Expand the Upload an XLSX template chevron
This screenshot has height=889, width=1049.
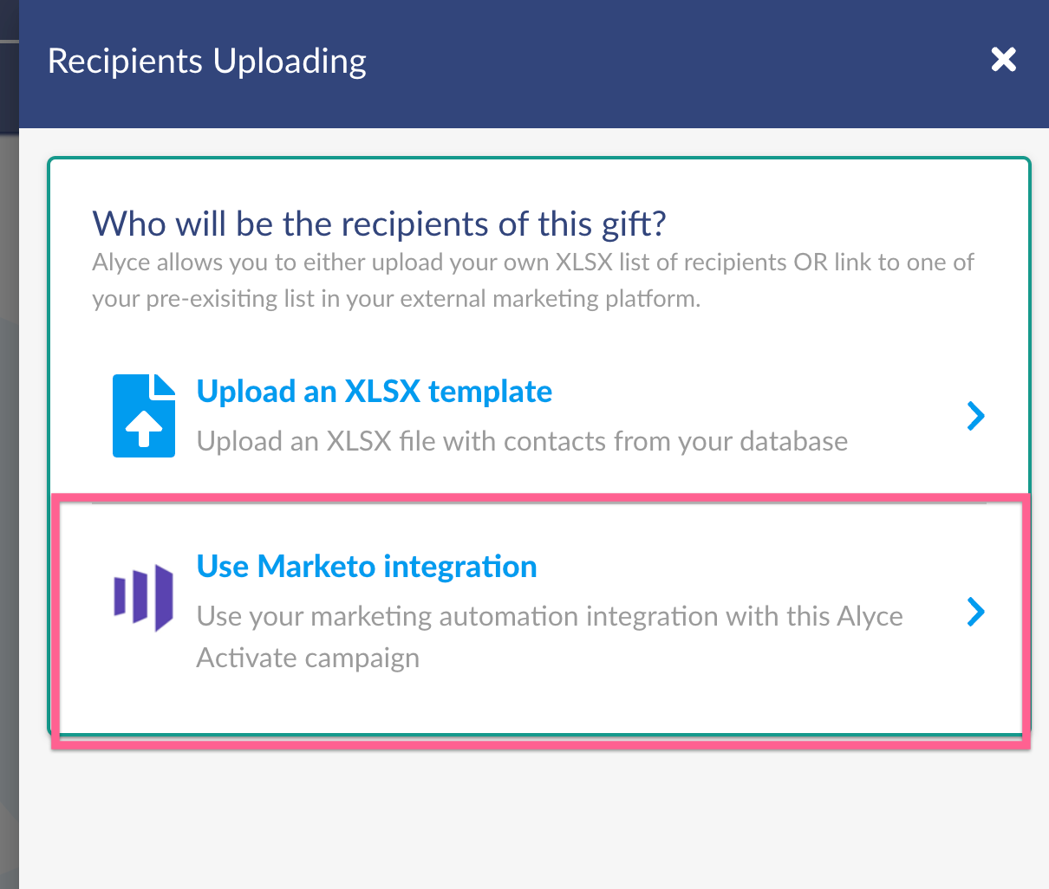click(976, 416)
